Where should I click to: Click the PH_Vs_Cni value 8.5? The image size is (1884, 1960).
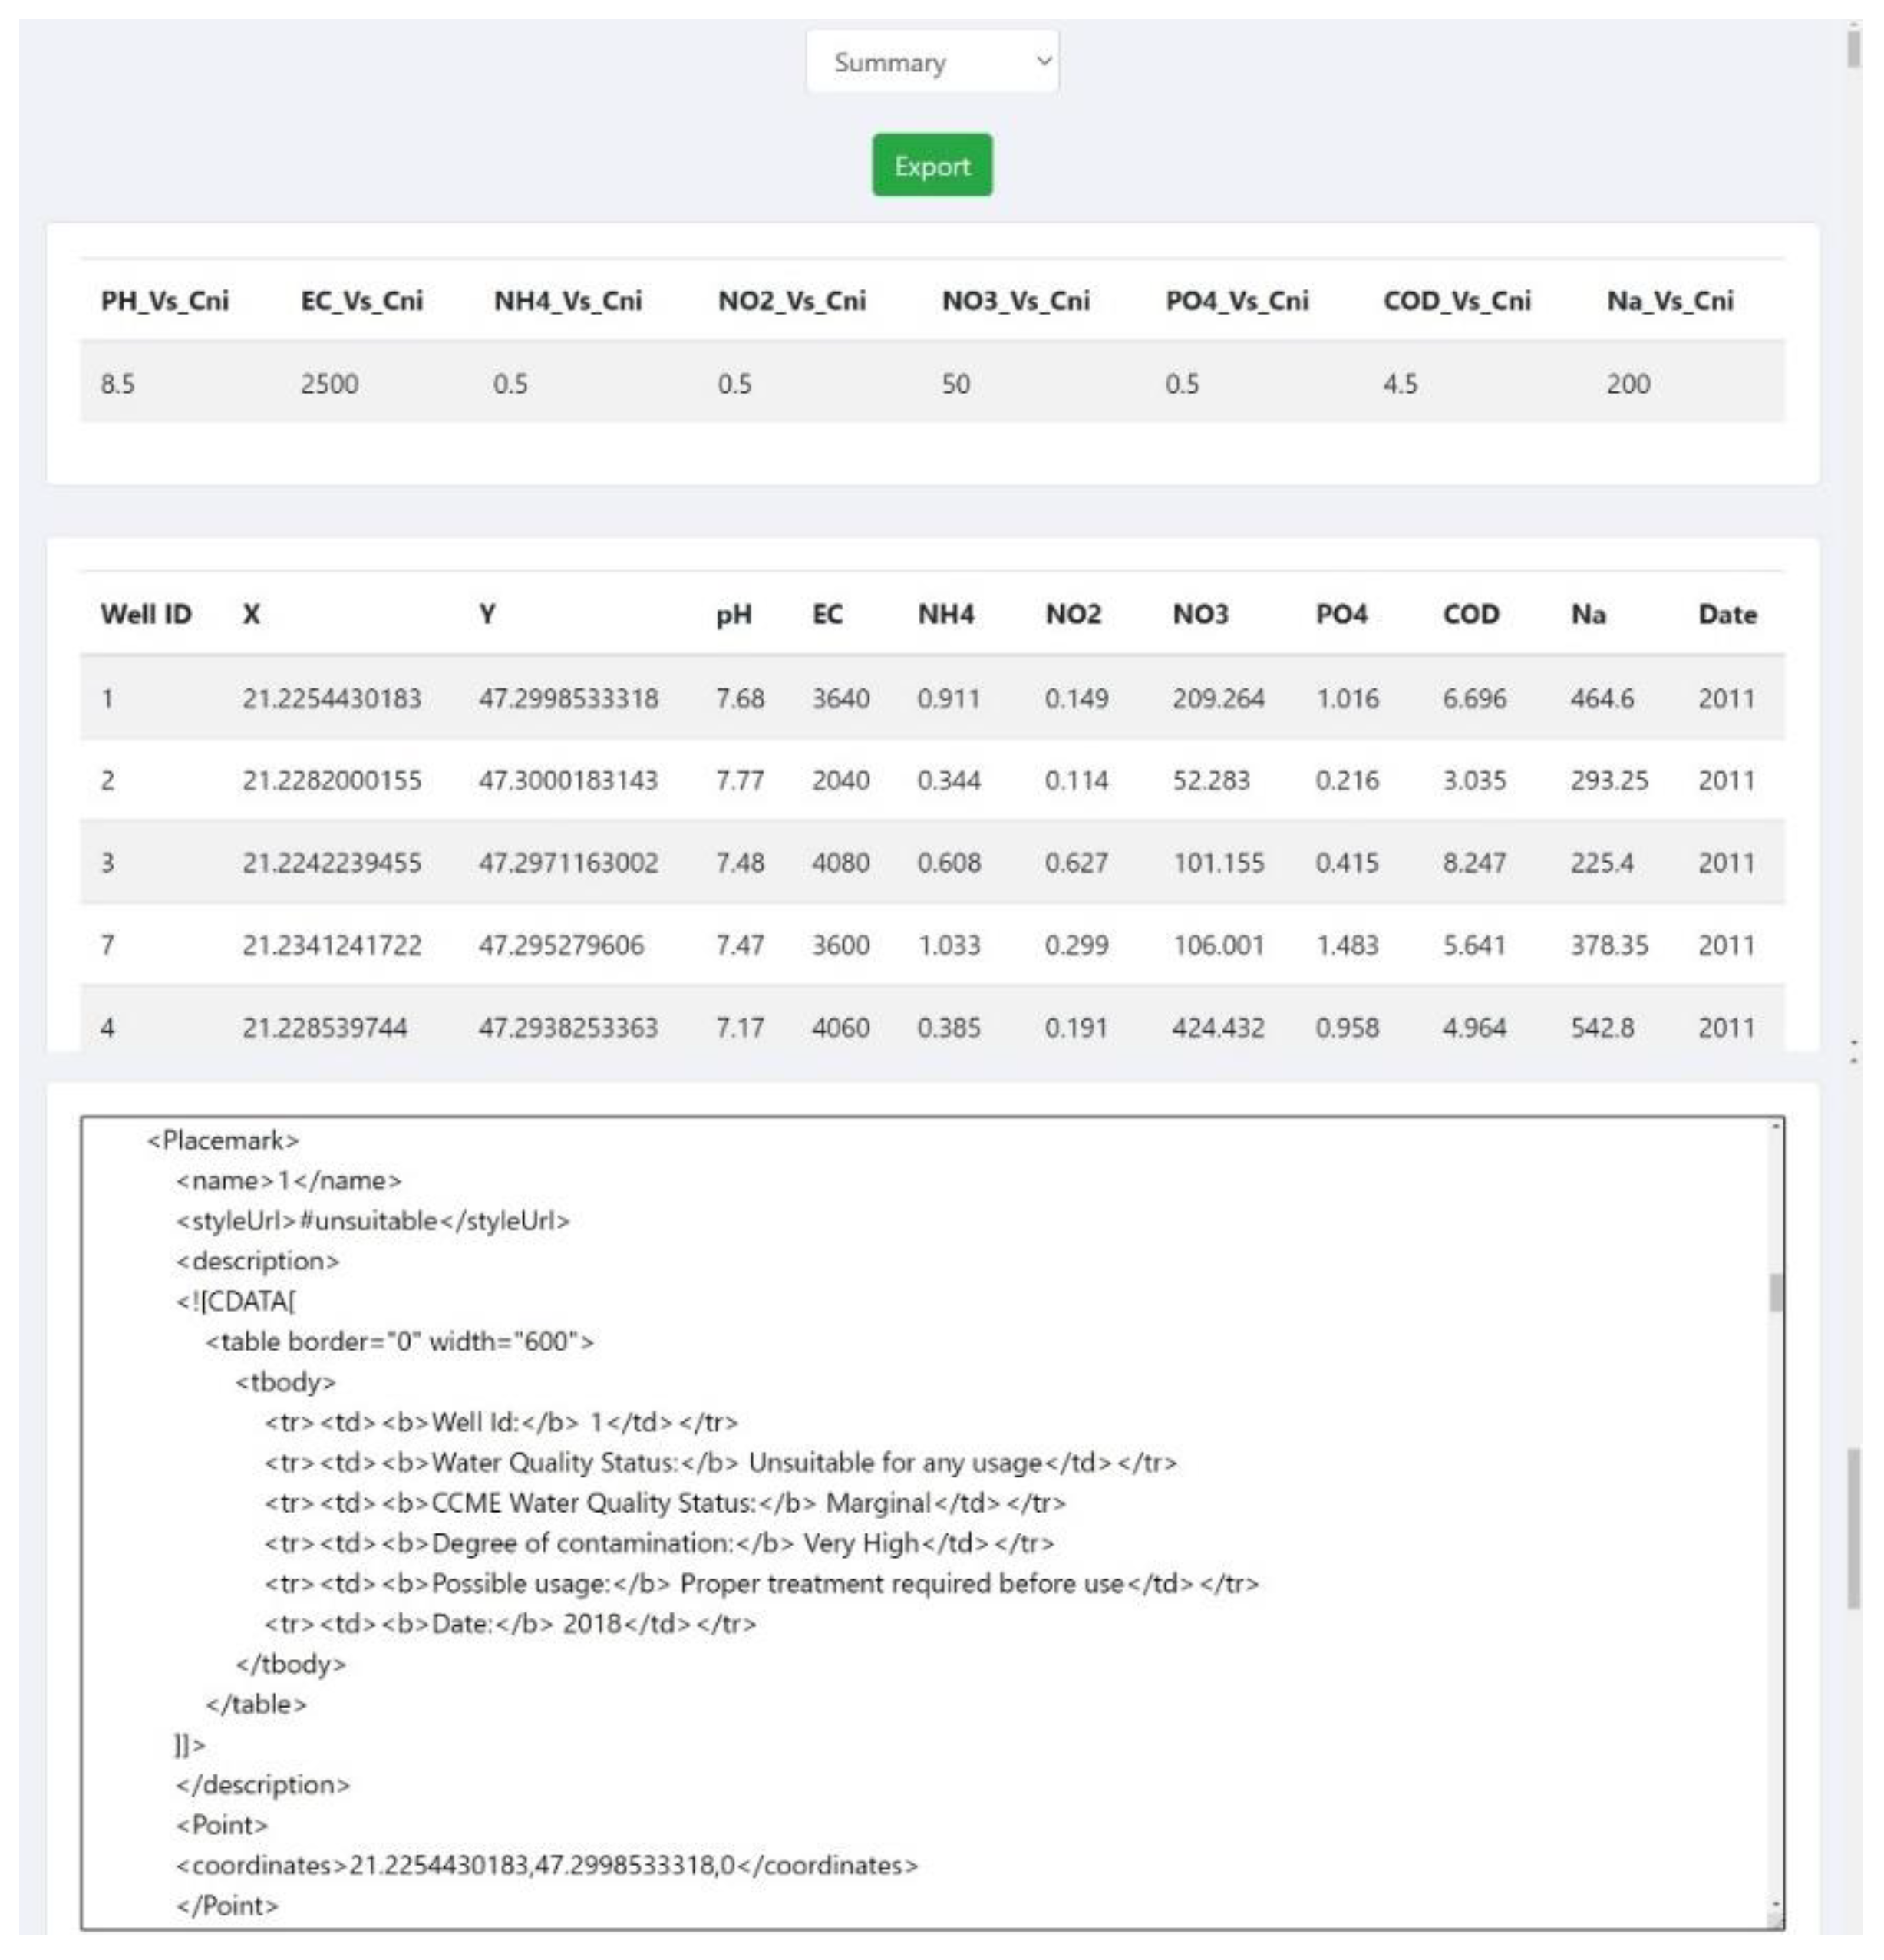click(x=118, y=384)
